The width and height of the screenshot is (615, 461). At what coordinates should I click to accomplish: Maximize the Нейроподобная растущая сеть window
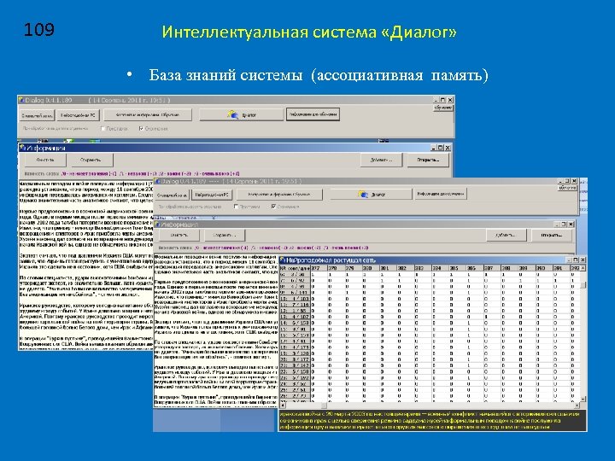coord(576,260)
